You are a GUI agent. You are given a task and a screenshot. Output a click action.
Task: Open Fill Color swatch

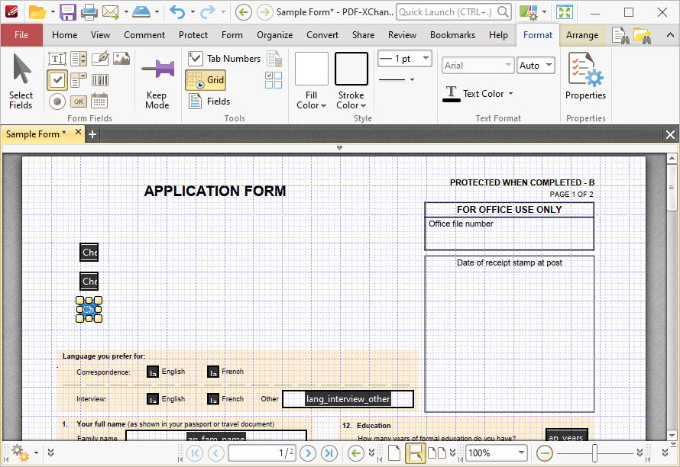(312, 69)
